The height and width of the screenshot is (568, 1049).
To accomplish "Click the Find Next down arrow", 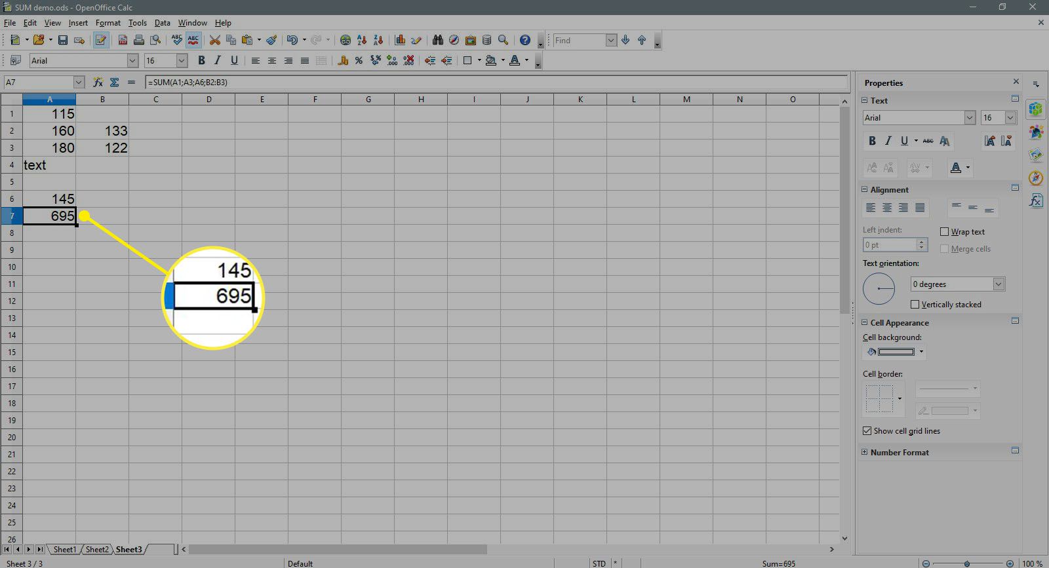I will (625, 41).
